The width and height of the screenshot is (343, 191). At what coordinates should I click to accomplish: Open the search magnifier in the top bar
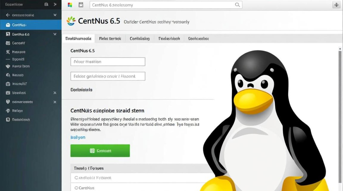(x=237, y=5)
